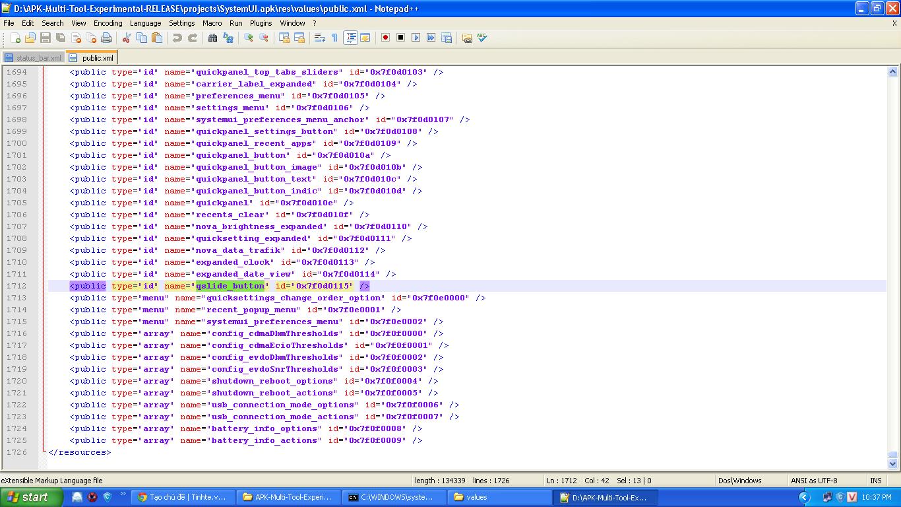Screen dimensions: 901x507
Task: Open the Settings menu
Action: click(x=182, y=23)
